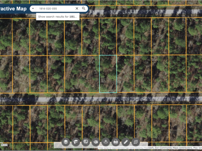Click the scale bar at bottom-left corner
Viewport: 202px width, 151px height.
coord(4,144)
